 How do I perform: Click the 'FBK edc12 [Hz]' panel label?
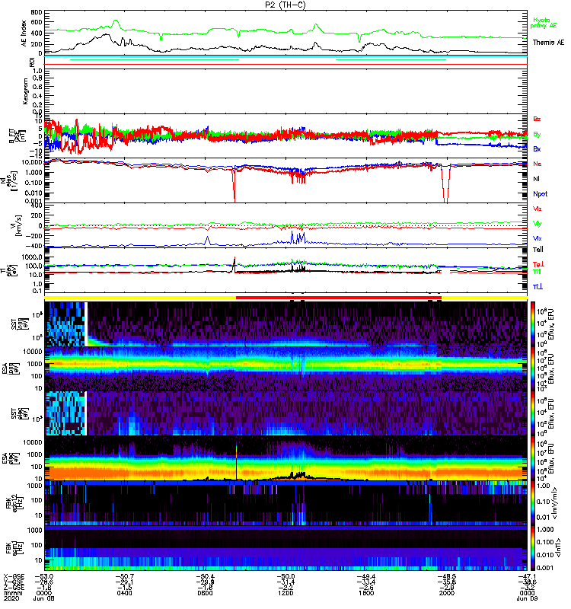tap(14, 503)
